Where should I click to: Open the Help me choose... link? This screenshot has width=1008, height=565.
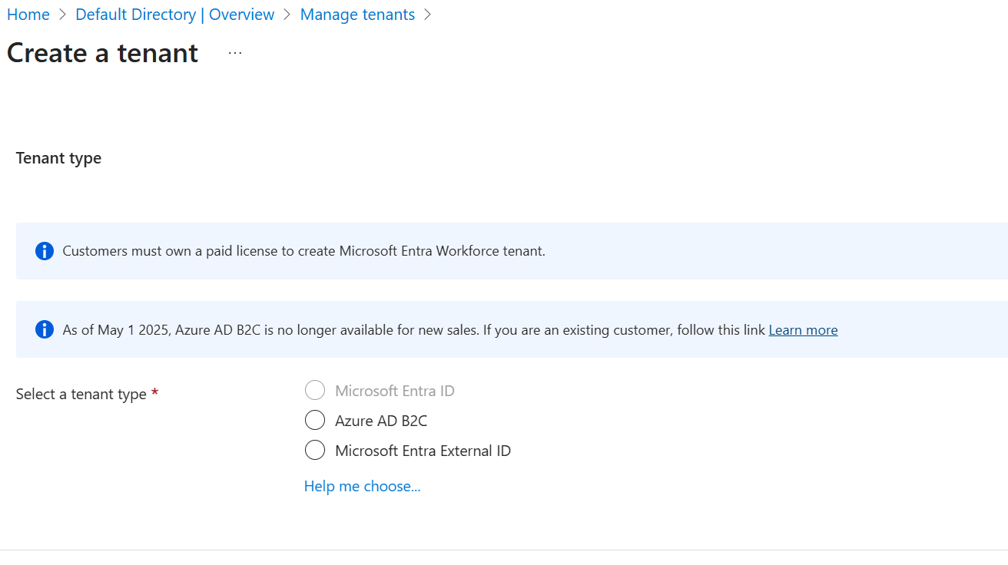pyautogui.click(x=363, y=486)
